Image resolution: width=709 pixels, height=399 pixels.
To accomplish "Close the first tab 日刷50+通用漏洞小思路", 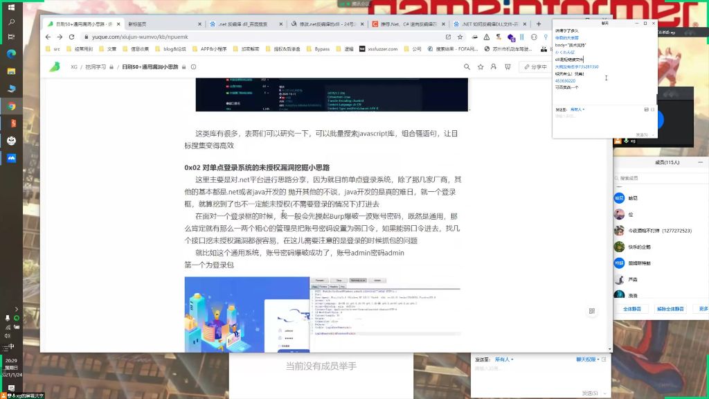I will tap(118, 24).
